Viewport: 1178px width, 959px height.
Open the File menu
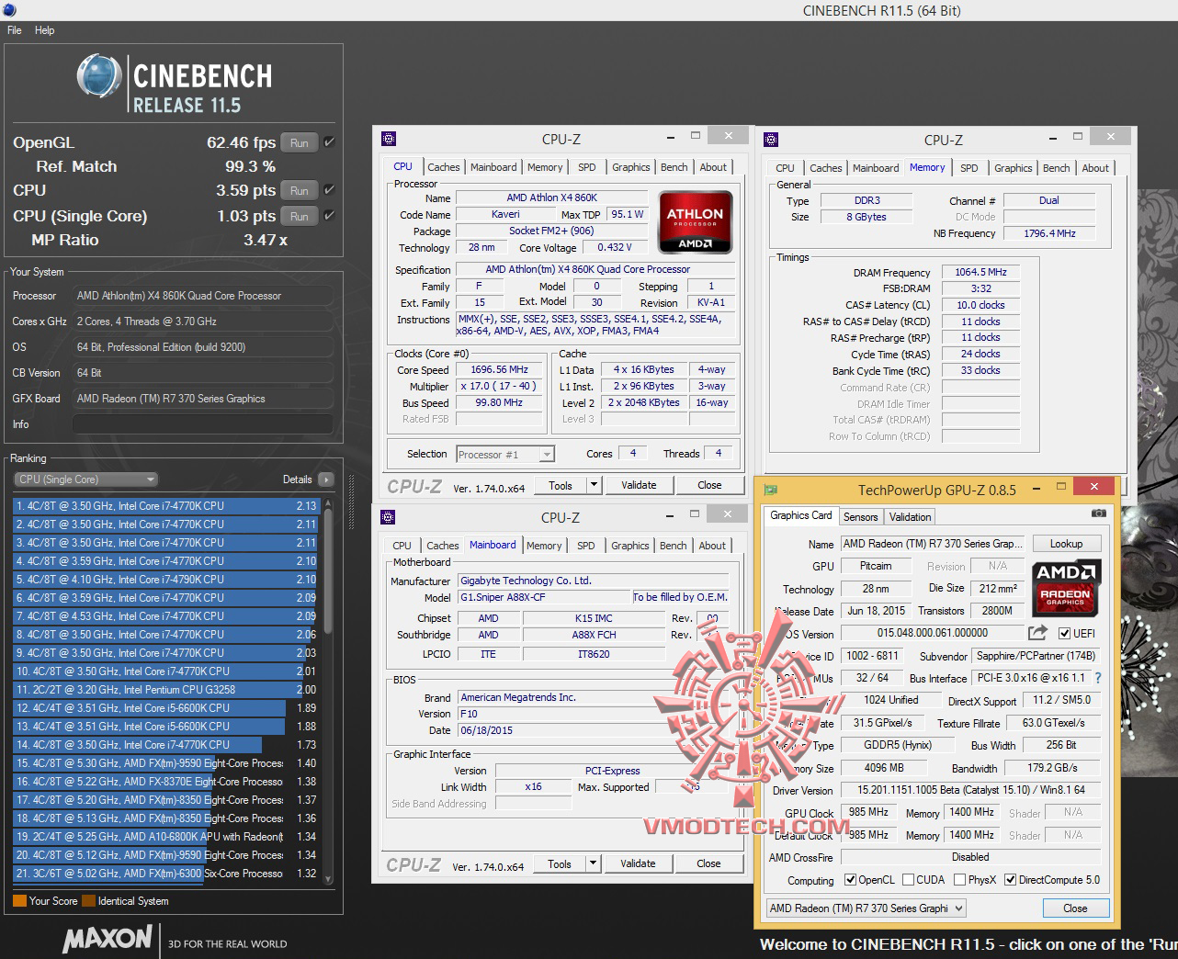coord(15,30)
